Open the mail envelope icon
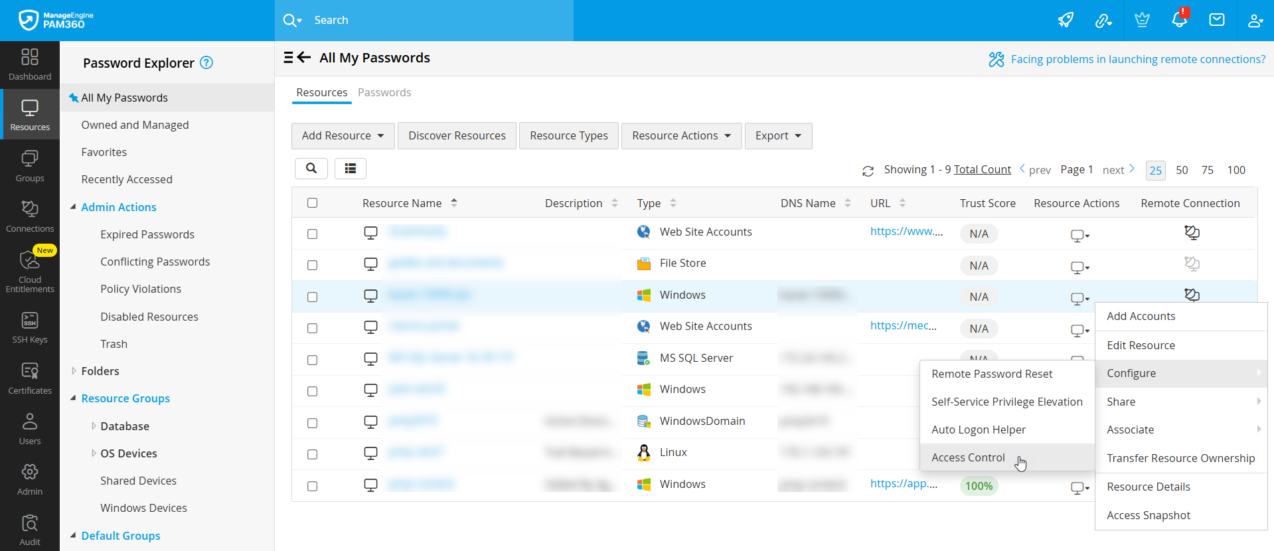The height and width of the screenshot is (551, 1274). (1217, 20)
